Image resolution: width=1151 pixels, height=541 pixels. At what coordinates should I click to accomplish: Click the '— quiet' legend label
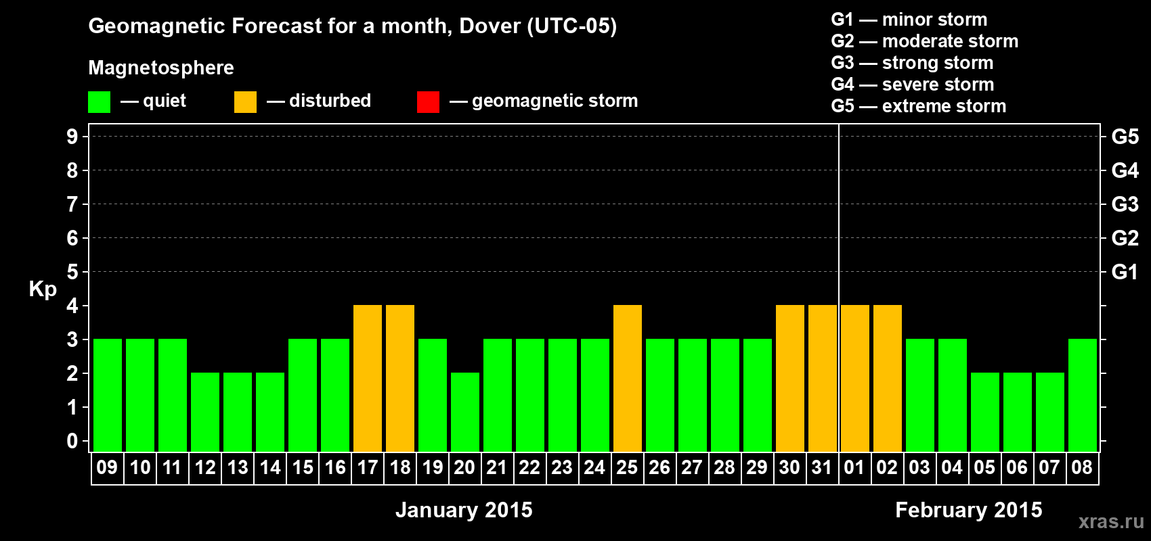pyautogui.click(x=153, y=101)
